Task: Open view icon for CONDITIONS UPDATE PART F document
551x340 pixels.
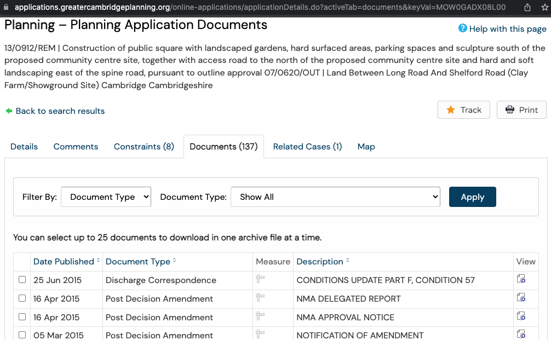Action: (521, 280)
